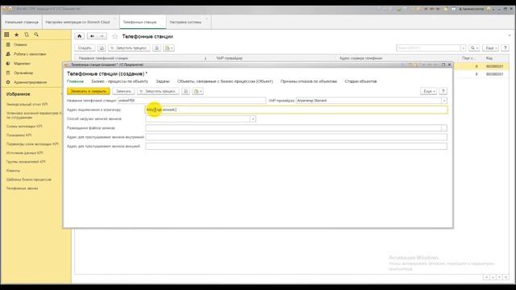Open Шаблоны бизнес-процессов in favorites

29,180
